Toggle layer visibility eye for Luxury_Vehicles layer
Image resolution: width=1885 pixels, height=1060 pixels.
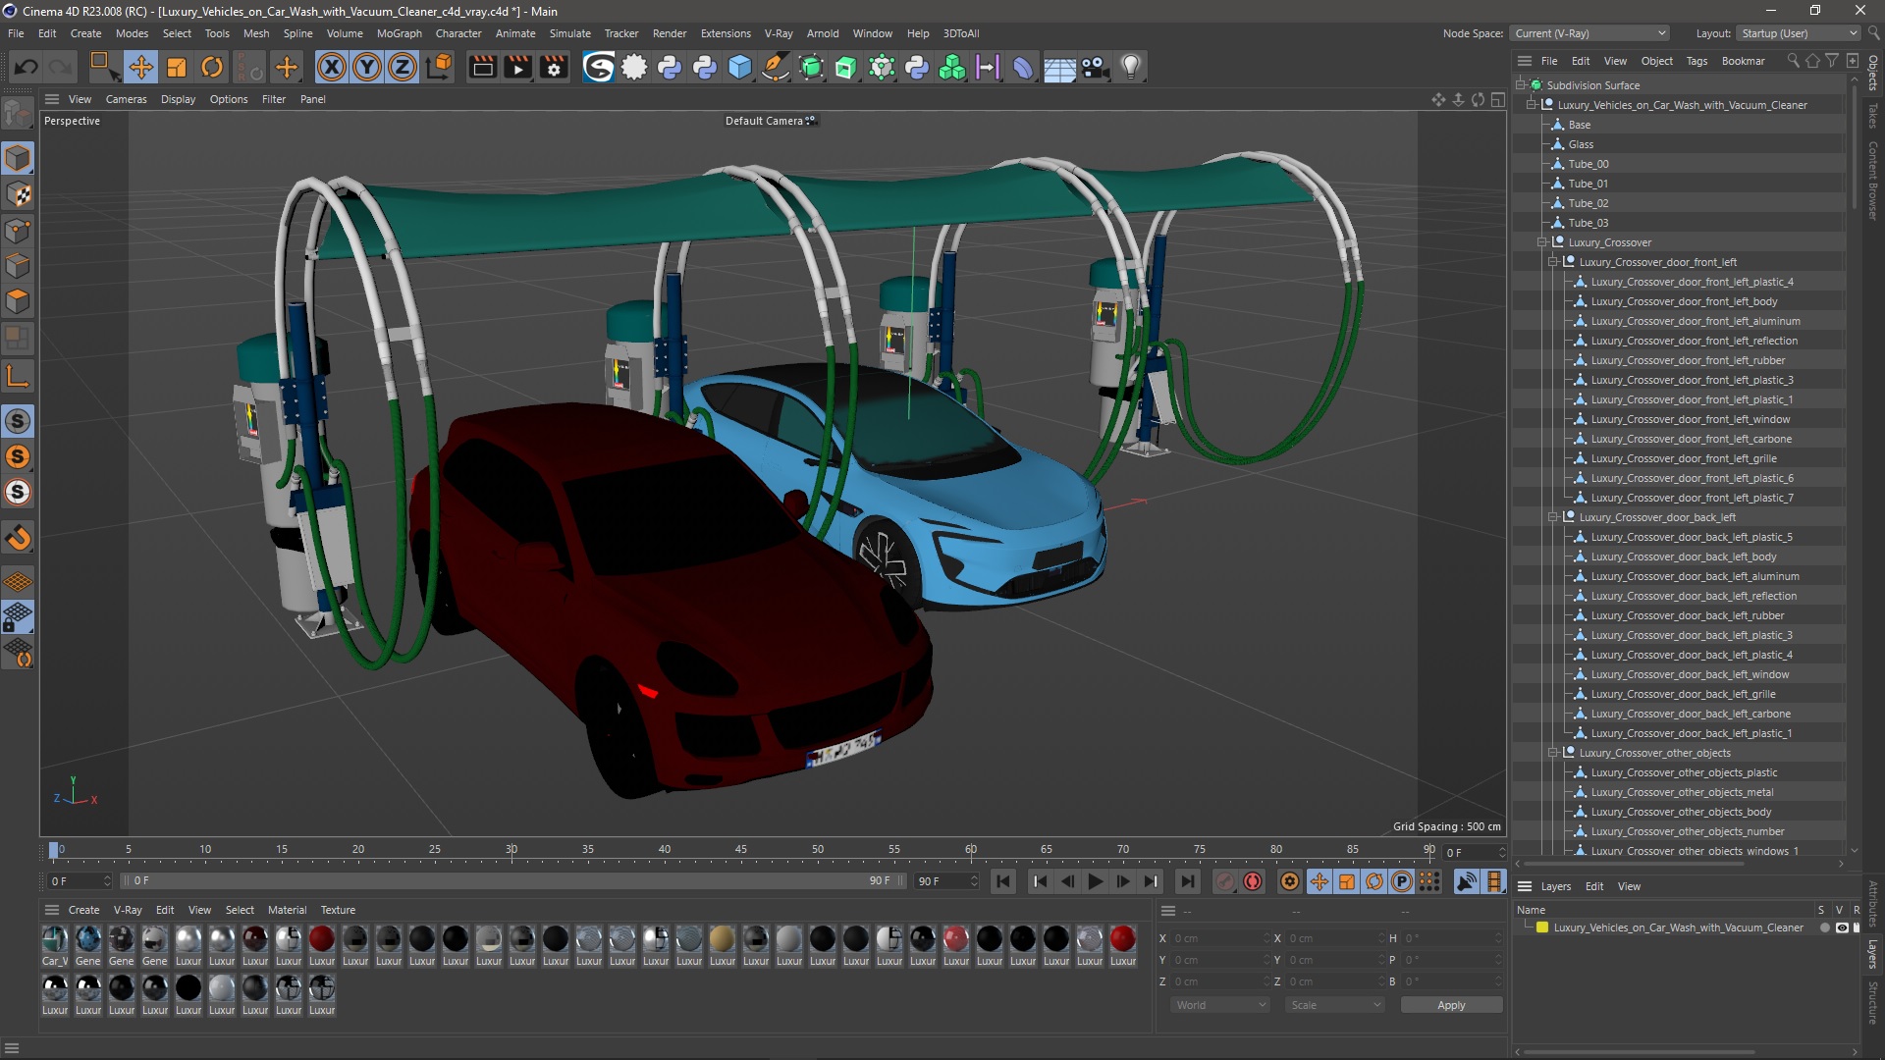click(x=1842, y=927)
